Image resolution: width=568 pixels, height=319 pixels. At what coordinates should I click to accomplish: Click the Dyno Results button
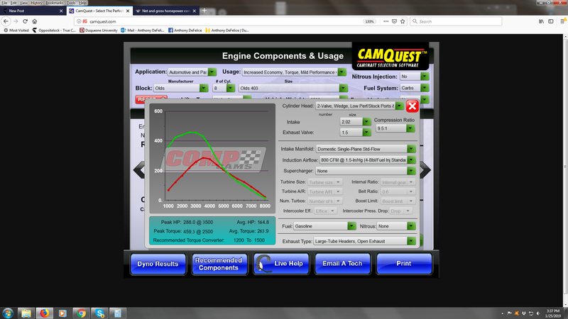(x=158, y=264)
